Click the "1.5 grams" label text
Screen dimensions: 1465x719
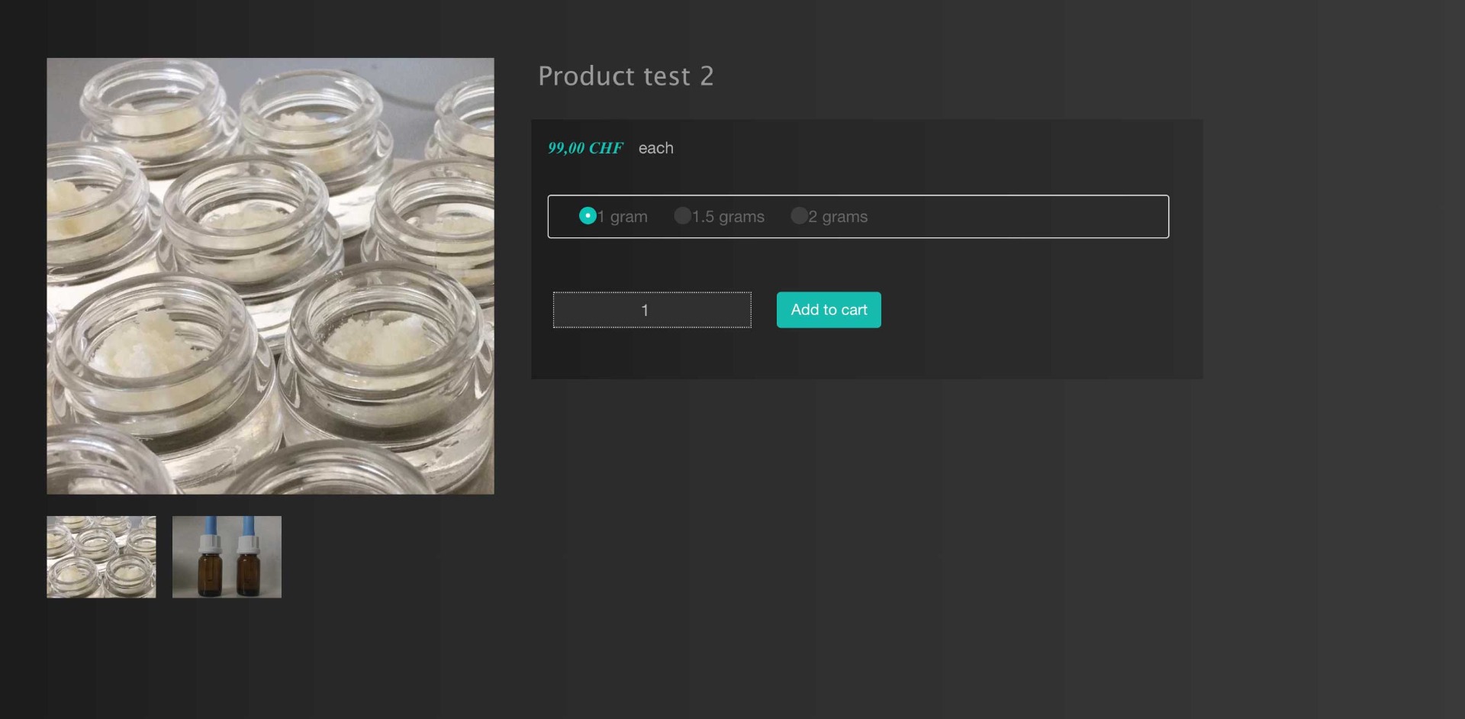coord(728,217)
